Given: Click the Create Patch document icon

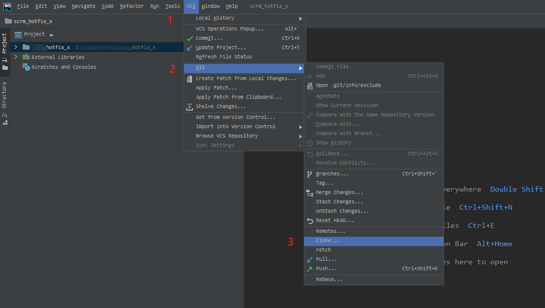Looking at the screenshot, I should pos(190,79).
